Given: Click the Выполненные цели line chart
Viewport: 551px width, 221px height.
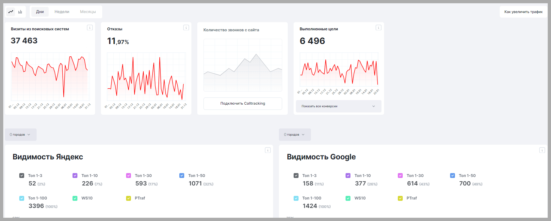Looking at the screenshot, I should (x=339, y=69).
